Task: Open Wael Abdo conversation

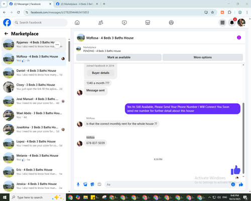Action: 34,115
